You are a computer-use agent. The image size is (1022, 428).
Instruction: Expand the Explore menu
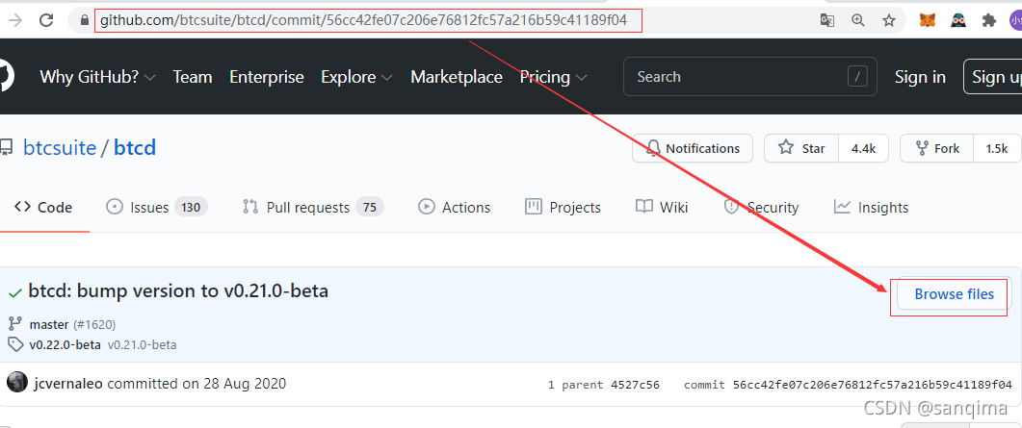(x=356, y=77)
